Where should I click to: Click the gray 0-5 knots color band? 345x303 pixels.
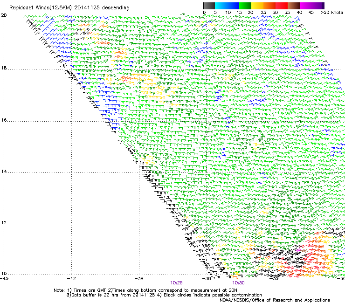point(209,6)
